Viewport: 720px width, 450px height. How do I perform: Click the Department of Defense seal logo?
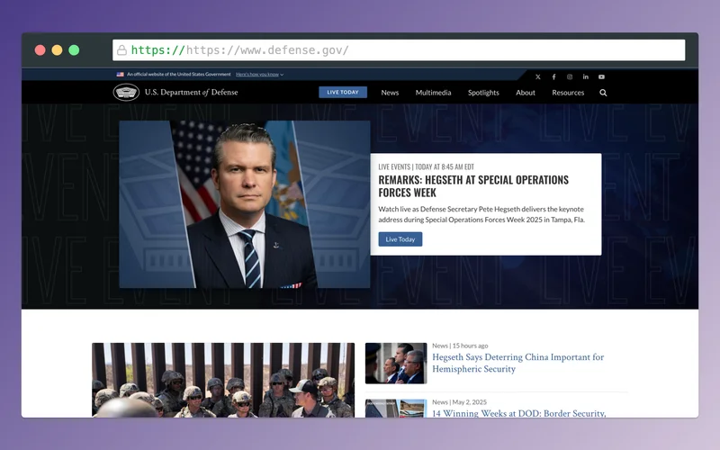(126, 93)
